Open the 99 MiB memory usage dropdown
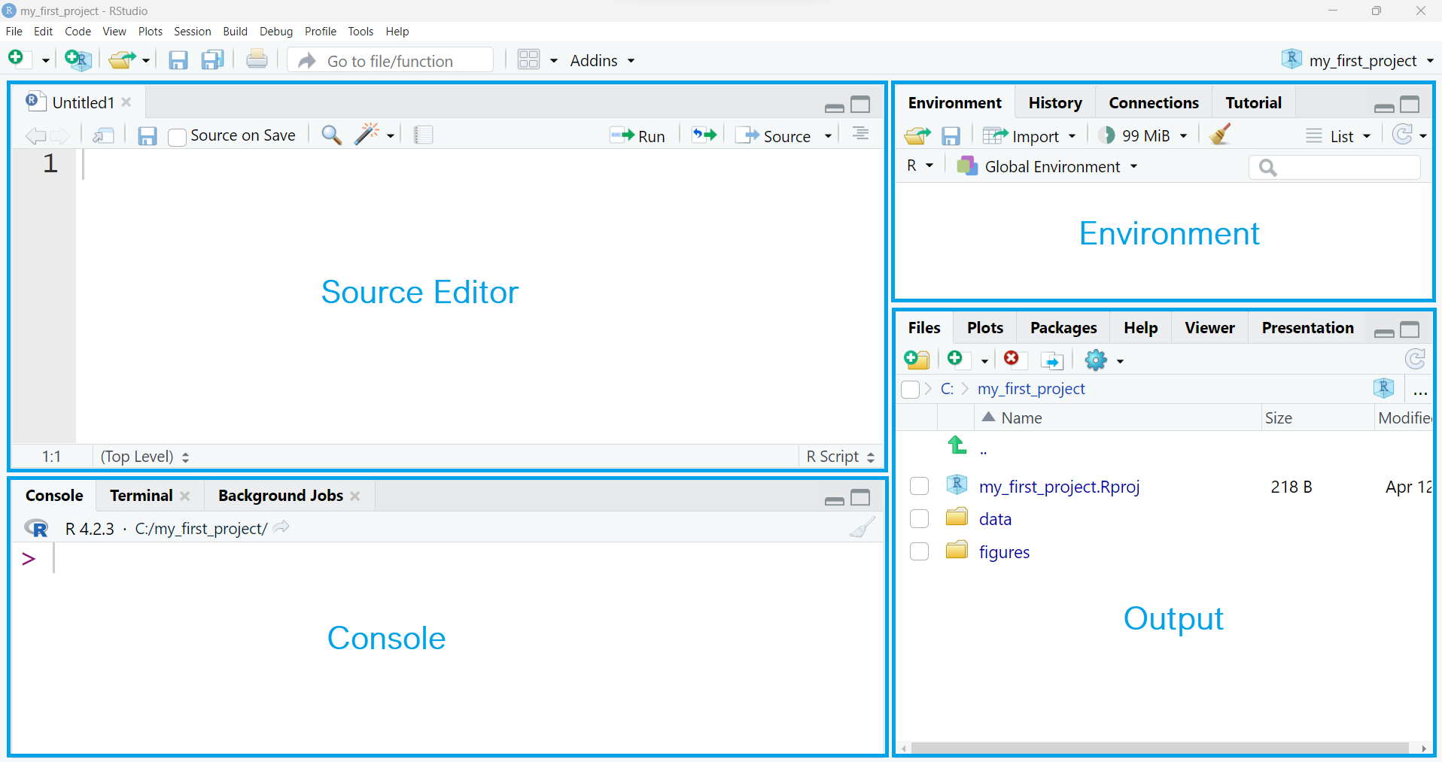This screenshot has height=762, width=1442. (x=1143, y=135)
